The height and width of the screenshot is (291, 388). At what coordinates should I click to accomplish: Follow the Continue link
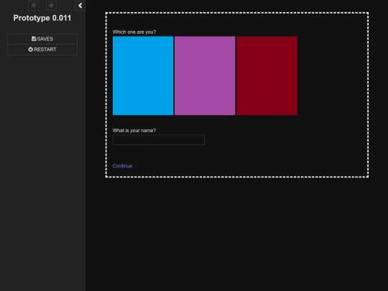pyautogui.click(x=122, y=166)
